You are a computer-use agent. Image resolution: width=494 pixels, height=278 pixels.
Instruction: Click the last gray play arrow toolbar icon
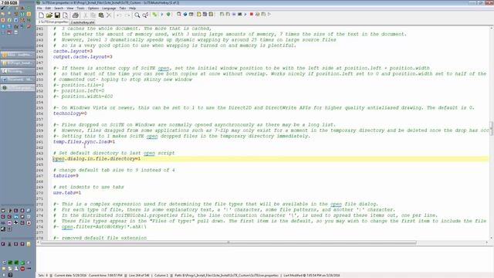coord(269,14)
